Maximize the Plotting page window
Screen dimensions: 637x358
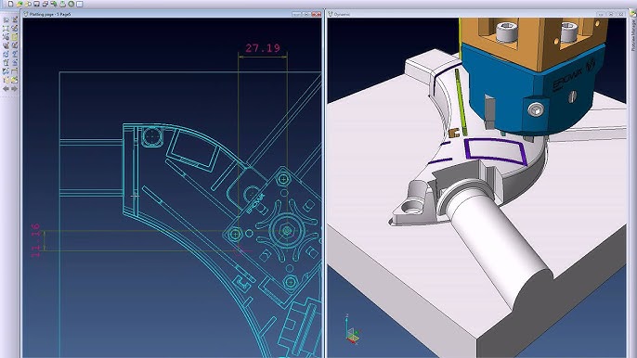click(x=306, y=14)
